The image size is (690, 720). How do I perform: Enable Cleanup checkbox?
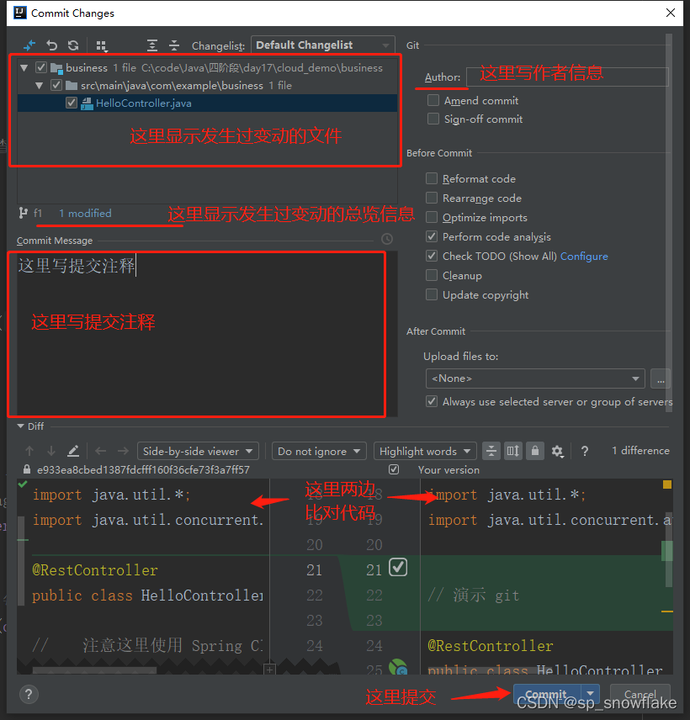[x=432, y=275]
